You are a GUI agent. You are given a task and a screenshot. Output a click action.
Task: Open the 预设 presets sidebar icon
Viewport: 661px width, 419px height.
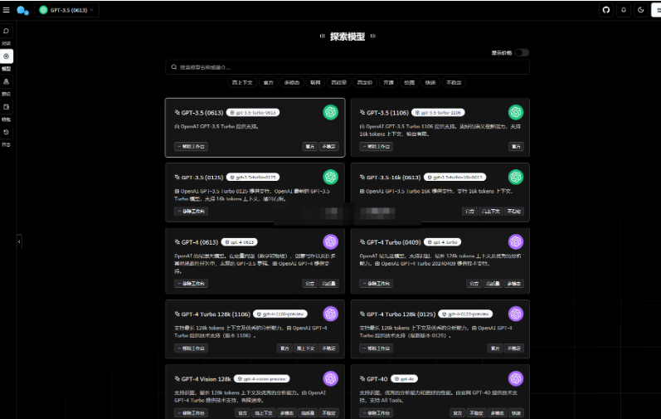[x=7, y=82]
